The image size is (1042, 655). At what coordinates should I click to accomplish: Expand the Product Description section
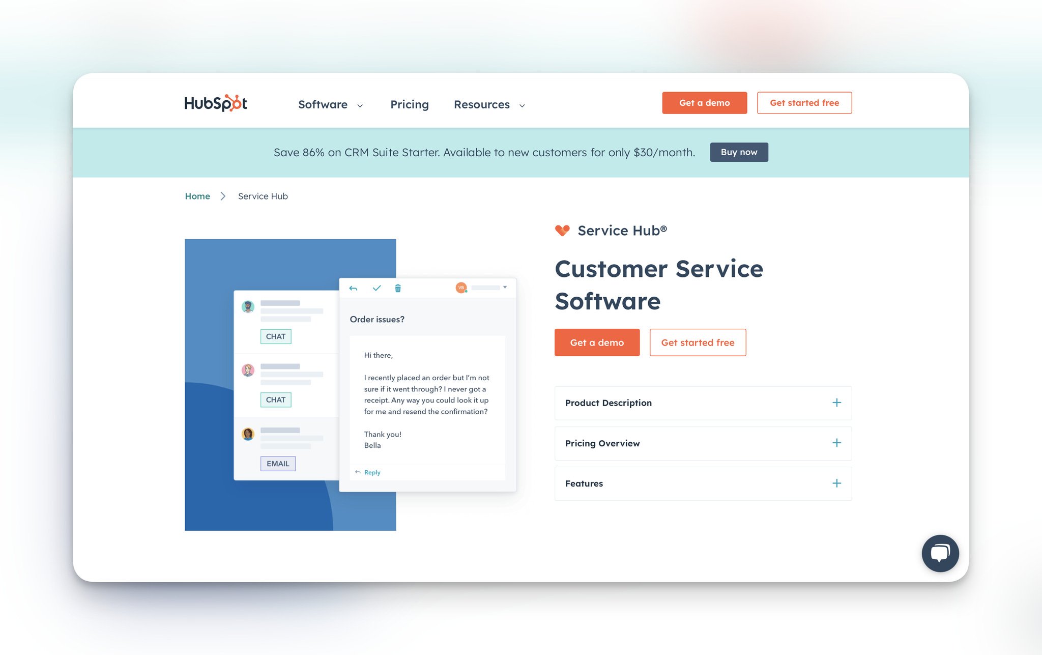[835, 402]
